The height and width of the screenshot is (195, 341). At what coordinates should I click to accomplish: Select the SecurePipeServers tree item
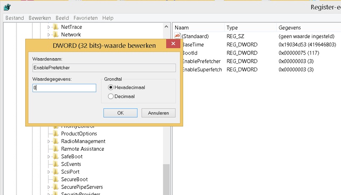click(82, 187)
